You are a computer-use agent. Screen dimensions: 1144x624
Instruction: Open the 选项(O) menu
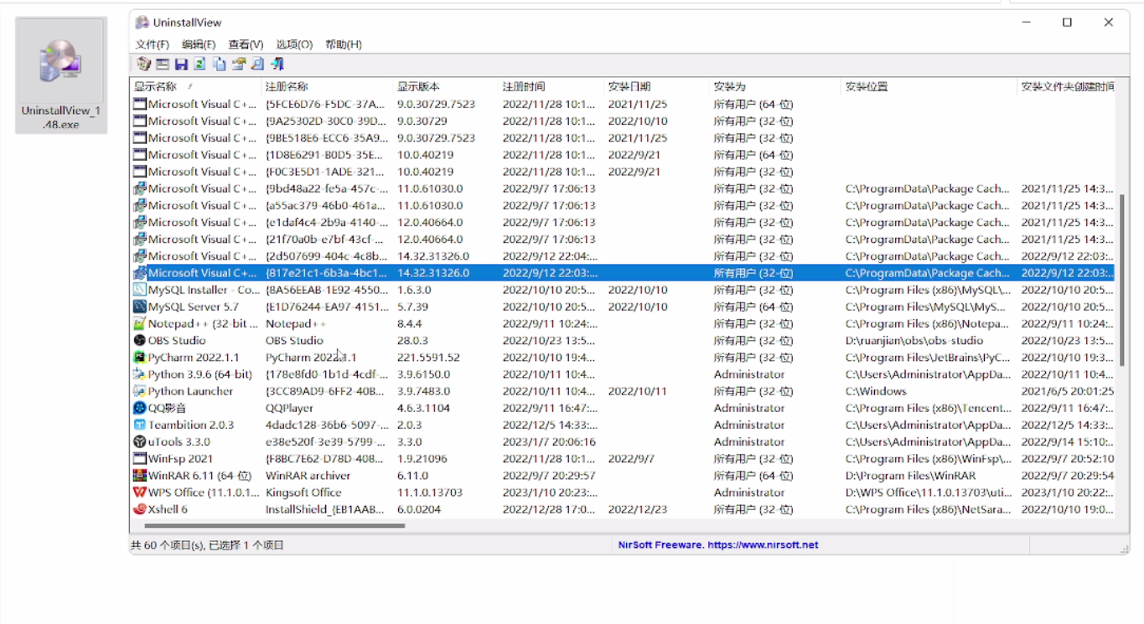pos(294,44)
